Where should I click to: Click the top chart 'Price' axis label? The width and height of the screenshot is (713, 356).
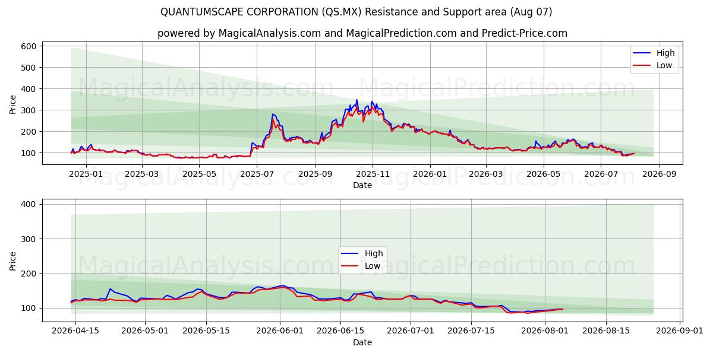(13, 104)
